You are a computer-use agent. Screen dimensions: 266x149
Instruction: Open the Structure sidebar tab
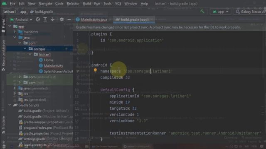pyautogui.click(x=3, y=125)
